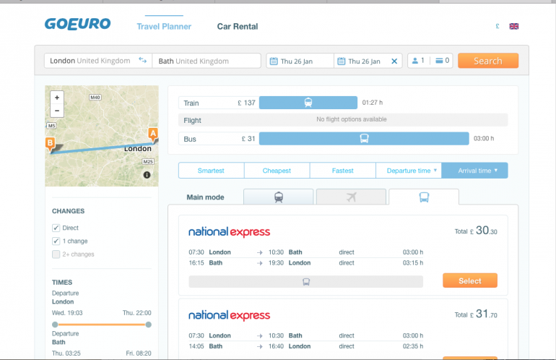
Task: Change currency with the pound symbol
Action: coord(498,26)
